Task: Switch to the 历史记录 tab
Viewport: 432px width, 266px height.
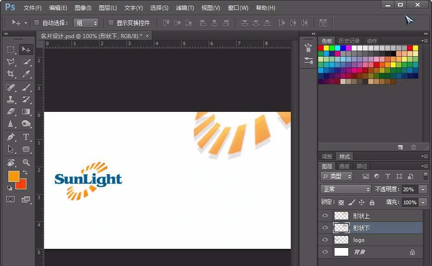Action: [x=349, y=41]
